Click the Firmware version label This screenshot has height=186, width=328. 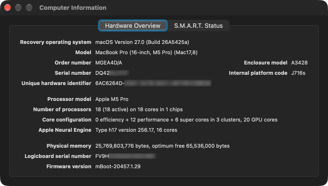tap(69, 166)
